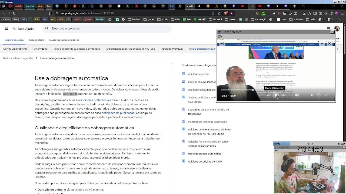Image resolution: width=346 pixels, height=194 pixels.
Task: Go back with the browser back arrow
Action: (x=4, y=13)
